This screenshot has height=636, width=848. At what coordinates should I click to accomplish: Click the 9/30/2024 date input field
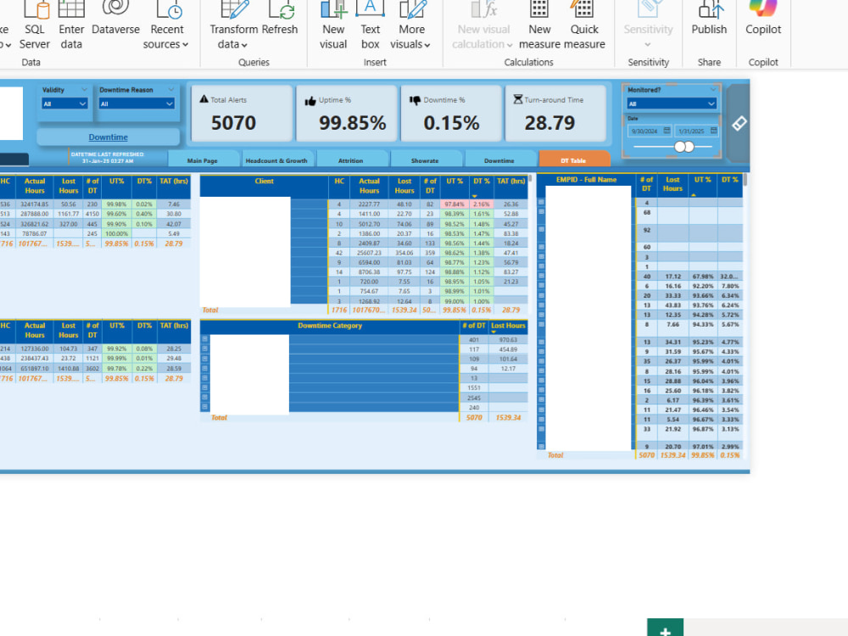(646, 132)
